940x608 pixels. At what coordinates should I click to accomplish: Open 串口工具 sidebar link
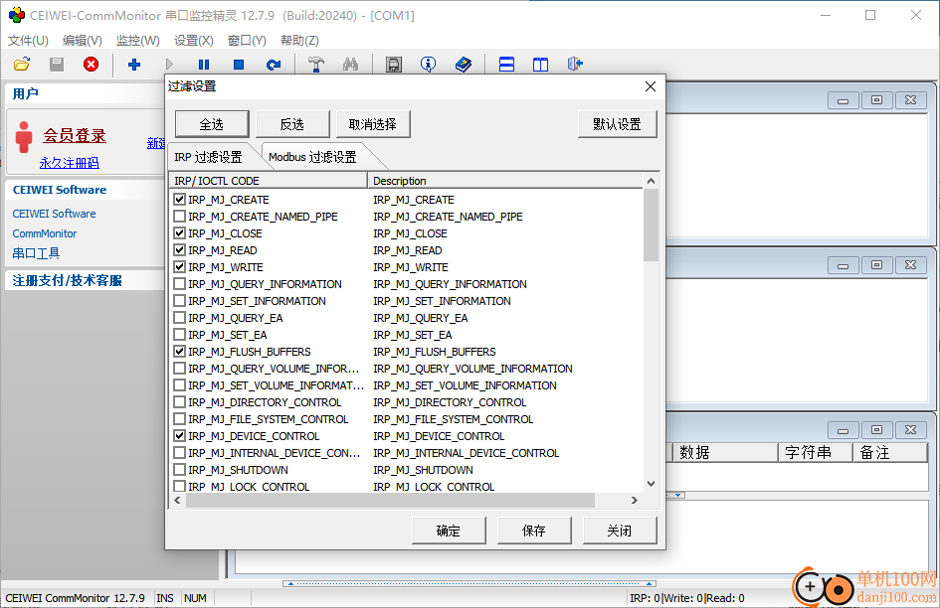pos(36,253)
